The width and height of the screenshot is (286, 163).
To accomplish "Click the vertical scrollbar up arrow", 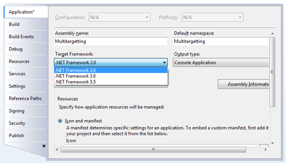I will (272, 33).
